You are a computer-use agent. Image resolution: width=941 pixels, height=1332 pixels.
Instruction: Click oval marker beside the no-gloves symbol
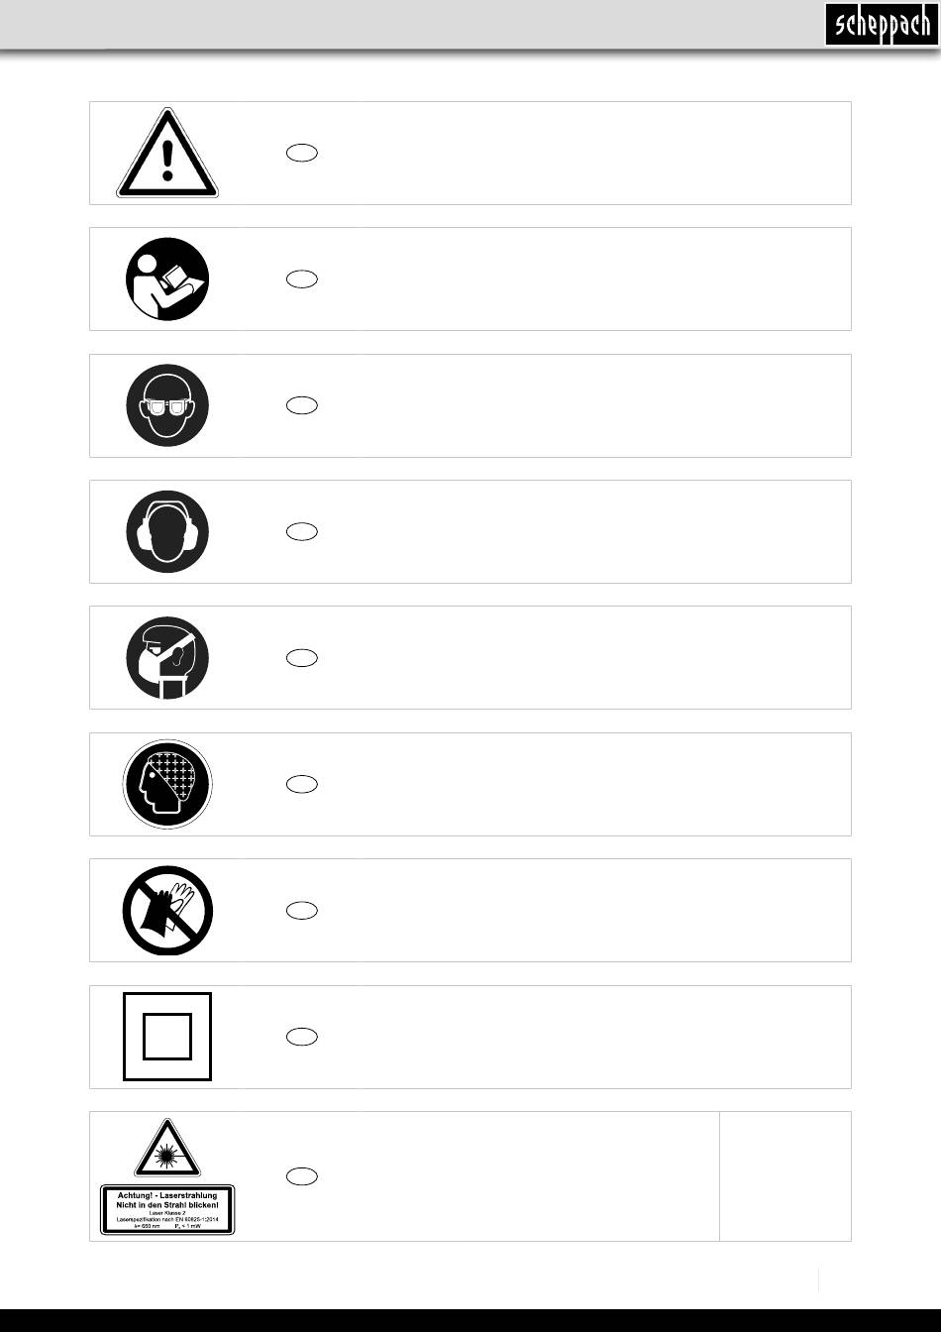pyautogui.click(x=302, y=911)
